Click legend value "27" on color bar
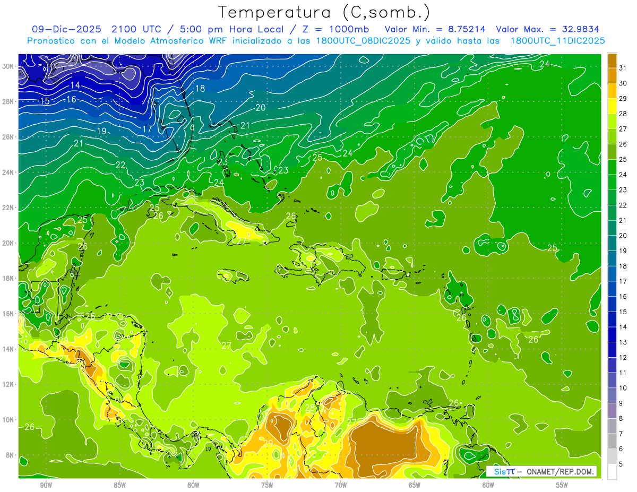Viewport: 637px width, 492px height. 623,129
